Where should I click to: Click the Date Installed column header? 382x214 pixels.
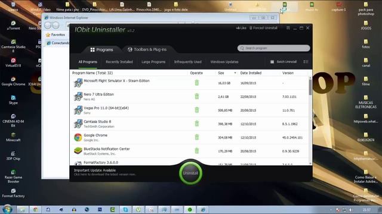coord(251,73)
